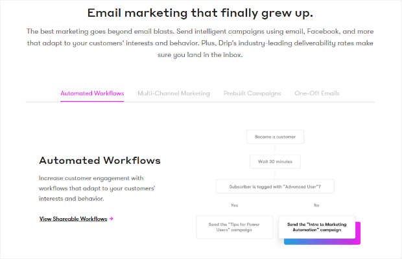Select the Automated Workflows tab
The height and width of the screenshot is (259, 402).
coord(92,93)
